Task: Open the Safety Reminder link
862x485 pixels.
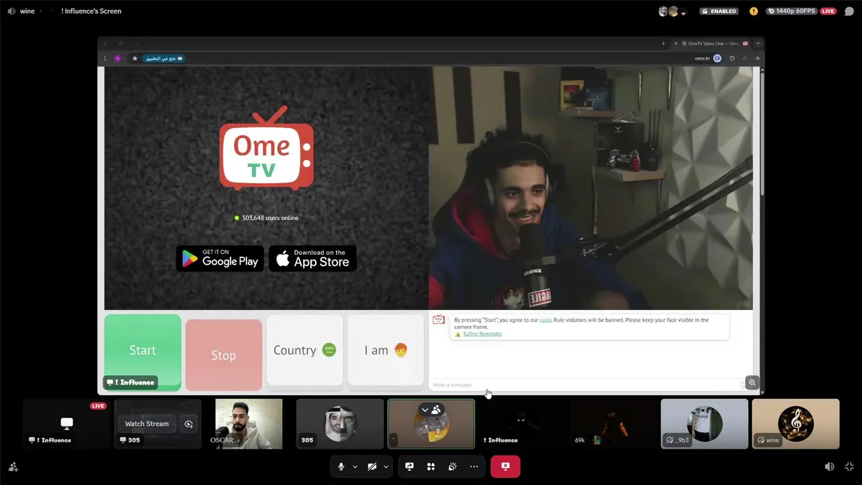Action: coord(482,334)
